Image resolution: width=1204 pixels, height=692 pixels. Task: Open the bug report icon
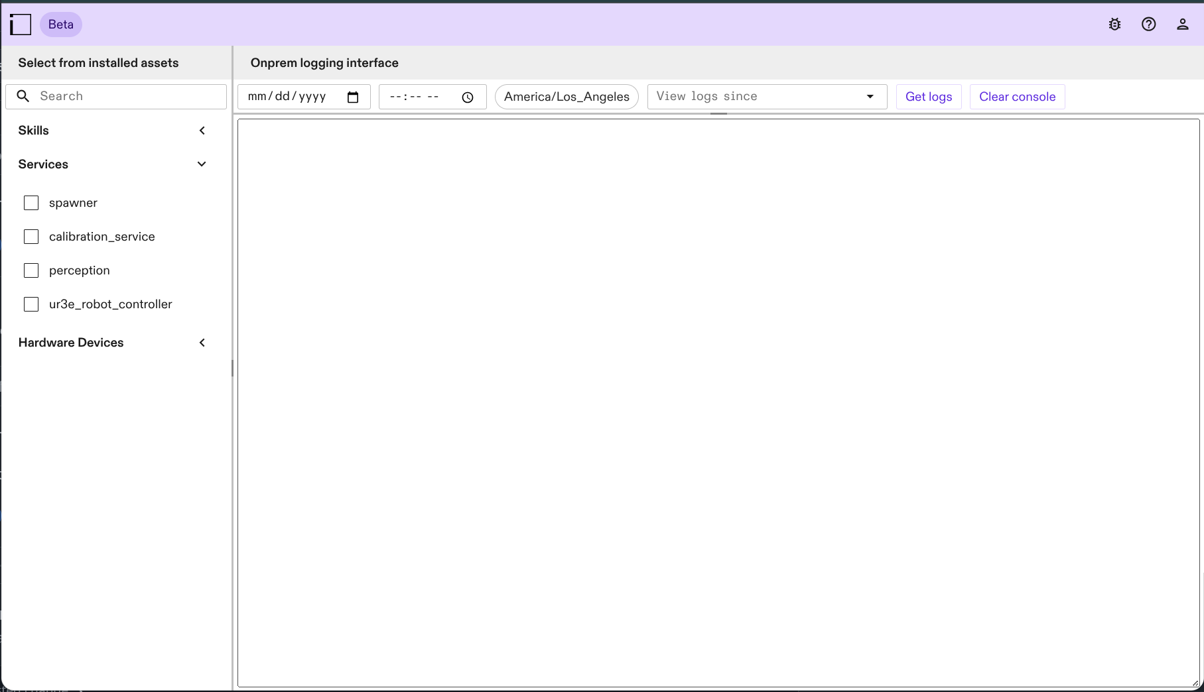[1114, 24]
